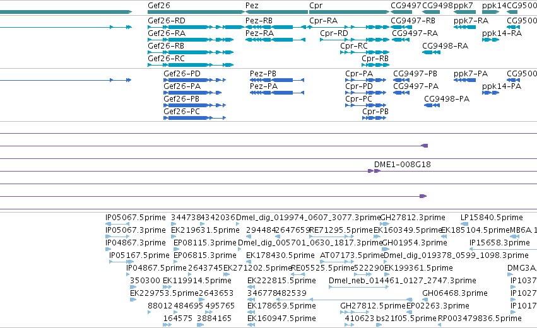Open the Cpr-PA polypeptide
Screen dimensions: 537x328
[x=366, y=80]
